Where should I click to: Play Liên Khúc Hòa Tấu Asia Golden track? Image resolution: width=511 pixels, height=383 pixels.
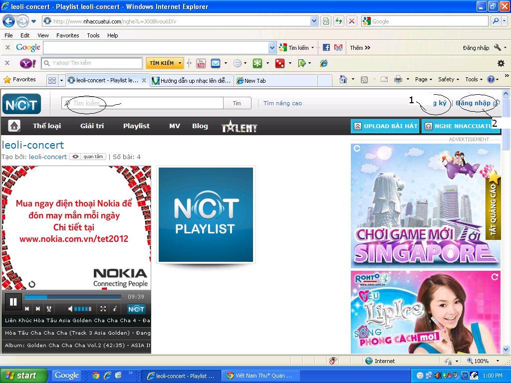pos(76,321)
